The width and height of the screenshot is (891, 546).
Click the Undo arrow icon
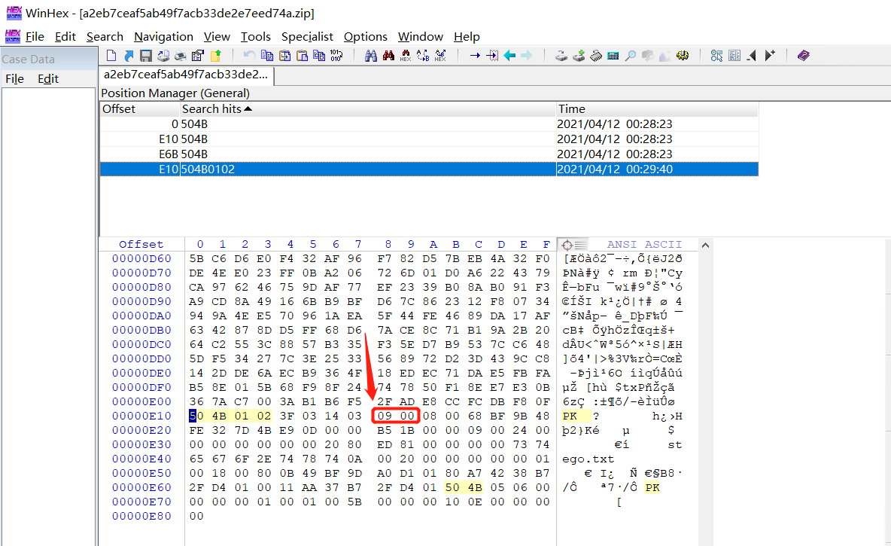249,55
